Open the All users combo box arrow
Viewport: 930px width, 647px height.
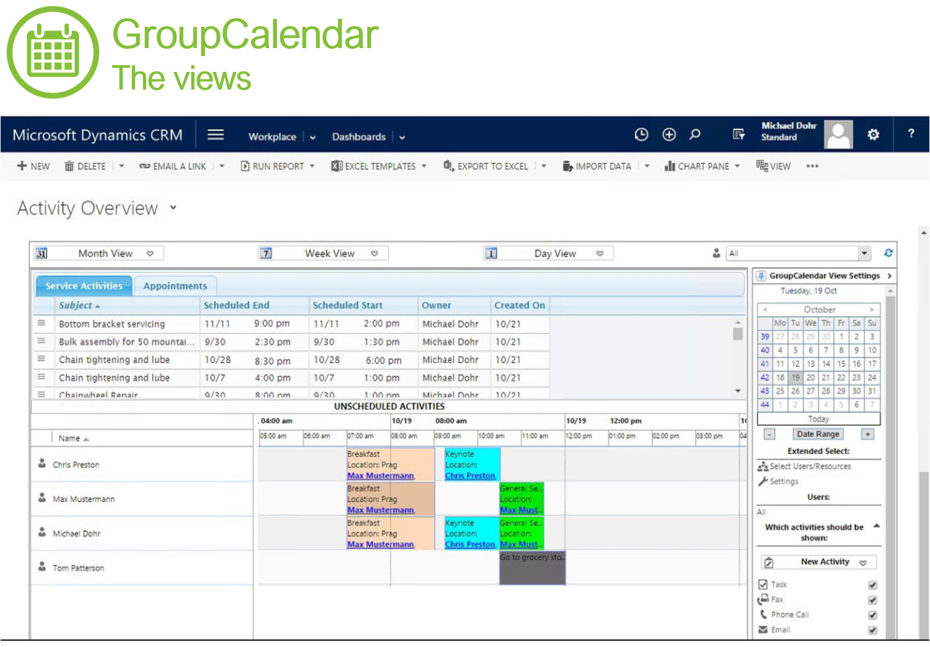pos(864,253)
